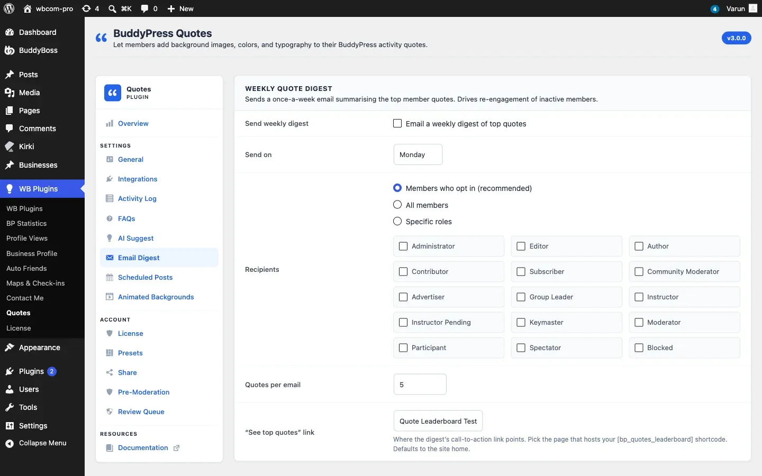Open the Tools menu
Screen dimensions: 762x476
[x=42, y=407]
